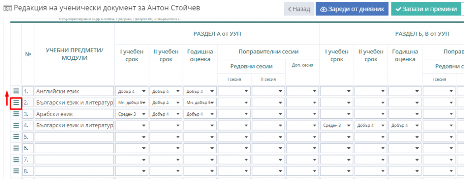Click the 'Английски език' subject field
This screenshot has height=179, width=464.
pyautogui.click(x=74, y=91)
